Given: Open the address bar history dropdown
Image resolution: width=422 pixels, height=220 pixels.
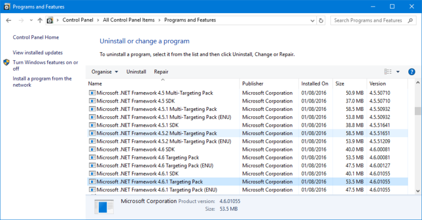Looking at the screenshot, I should point(311,20).
